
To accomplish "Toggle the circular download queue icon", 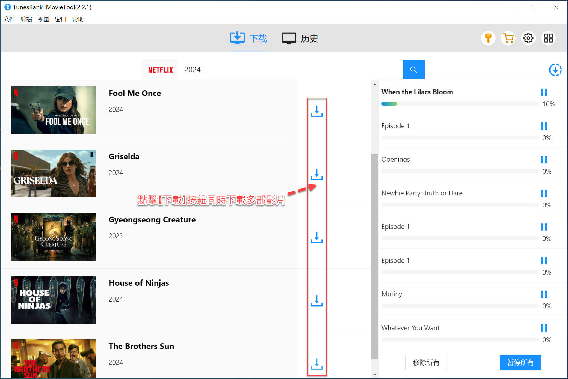I will click(x=555, y=70).
